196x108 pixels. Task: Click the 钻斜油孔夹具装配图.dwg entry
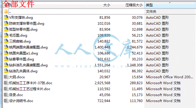28,65
